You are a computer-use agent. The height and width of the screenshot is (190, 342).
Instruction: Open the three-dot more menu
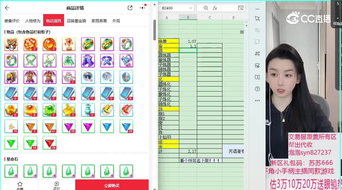[142, 8]
